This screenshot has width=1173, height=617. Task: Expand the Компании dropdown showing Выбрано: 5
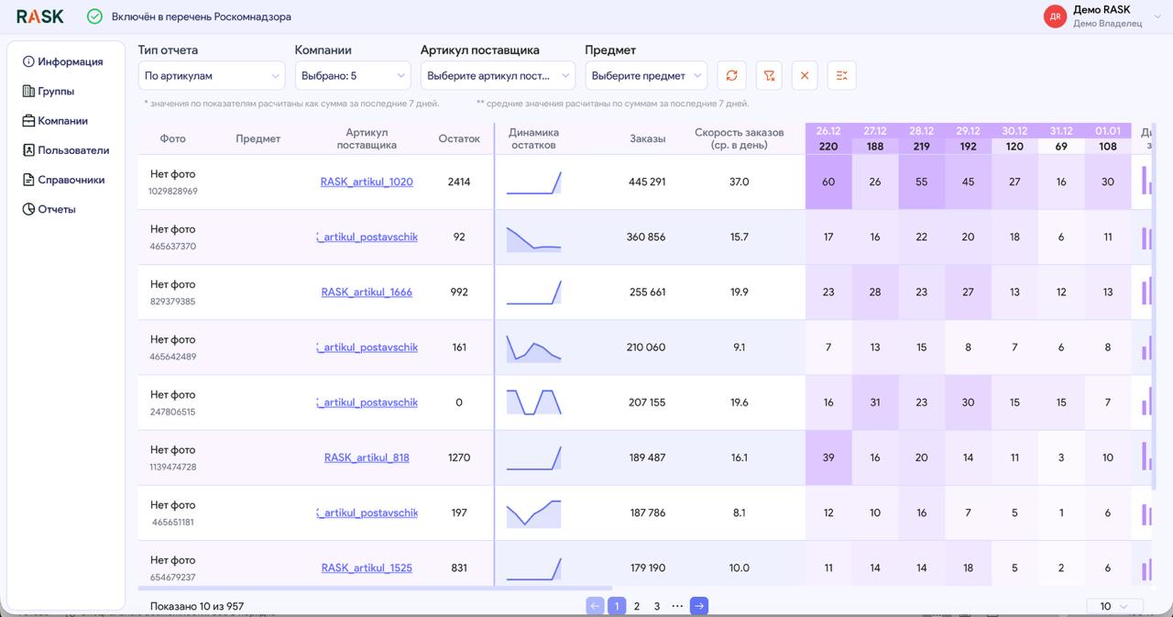pos(352,76)
